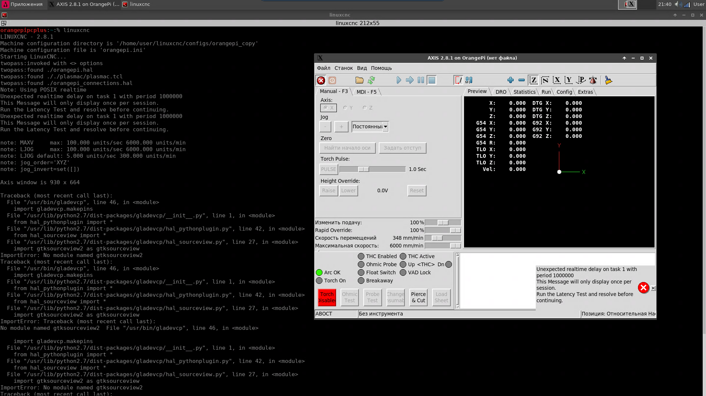
Task: Select the Y front view icon
Action: pyautogui.click(x=568, y=80)
